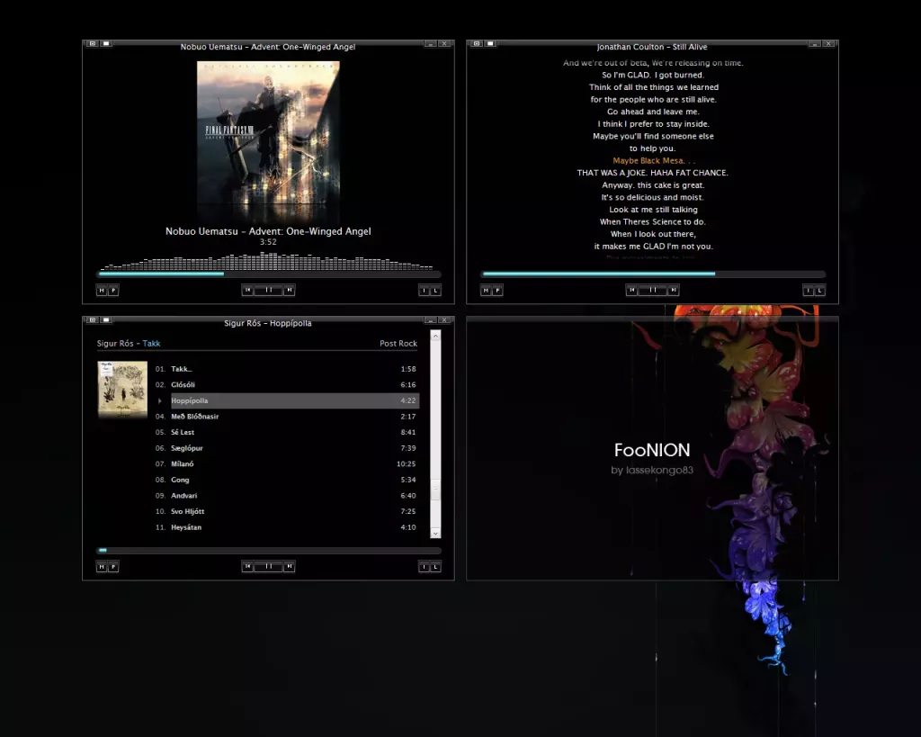Click the M button in the Hoppípolla window
The image size is (921, 737).
pos(102,567)
